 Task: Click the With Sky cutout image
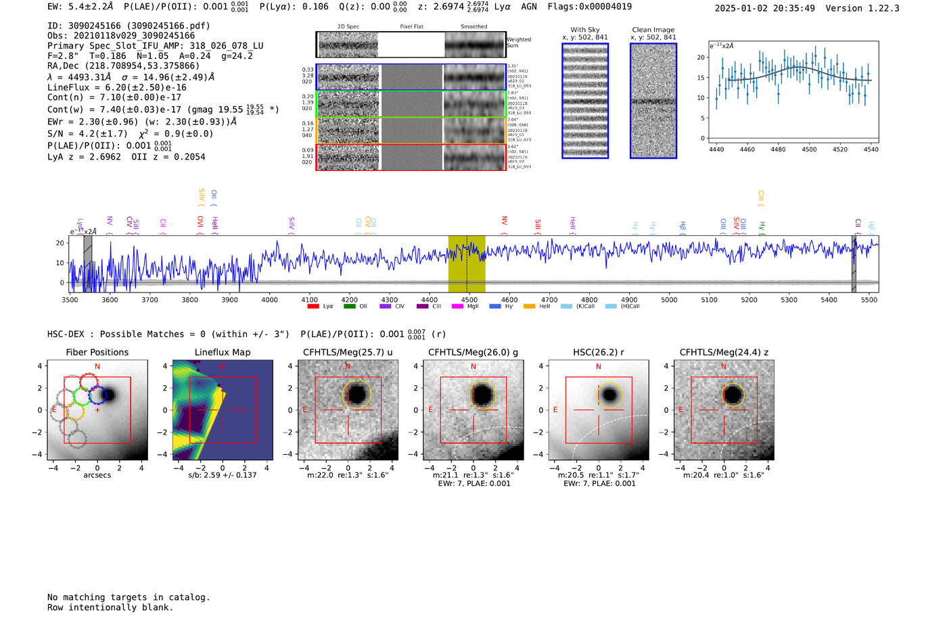coord(585,101)
